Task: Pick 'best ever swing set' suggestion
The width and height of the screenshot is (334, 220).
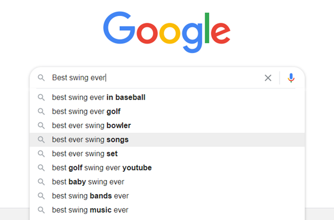Action: [167, 154]
